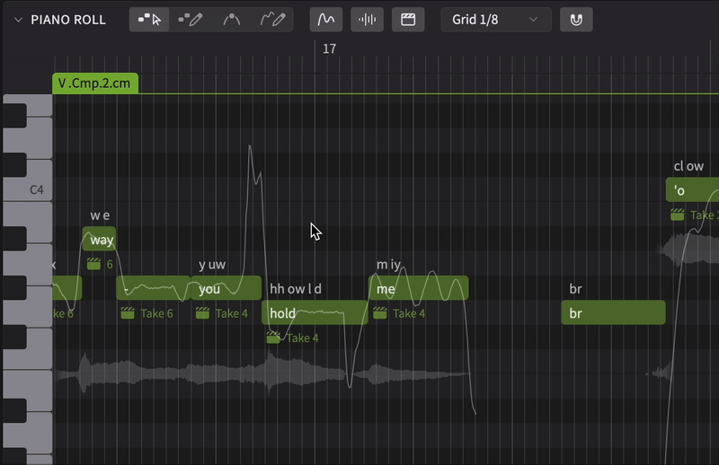Collapse the Piano Roll panel chevron
Screen dimensions: 719x465
[x=18, y=20]
